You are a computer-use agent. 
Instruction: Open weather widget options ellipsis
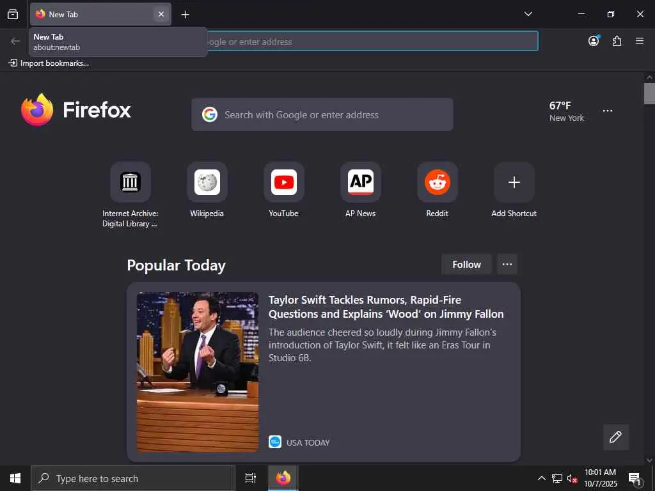(x=608, y=111)
